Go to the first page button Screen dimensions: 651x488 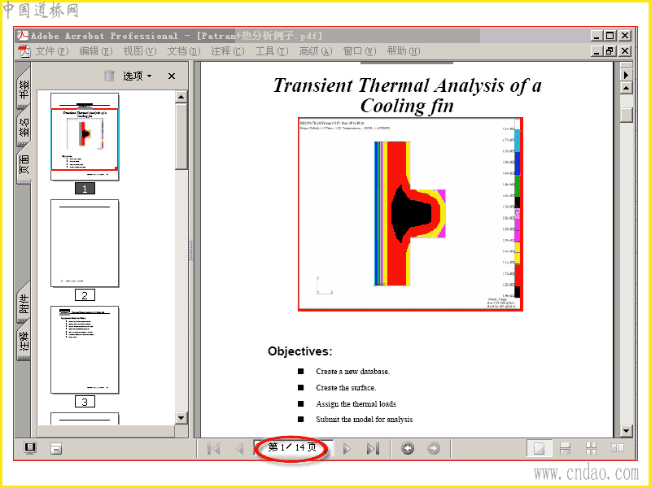213,449
